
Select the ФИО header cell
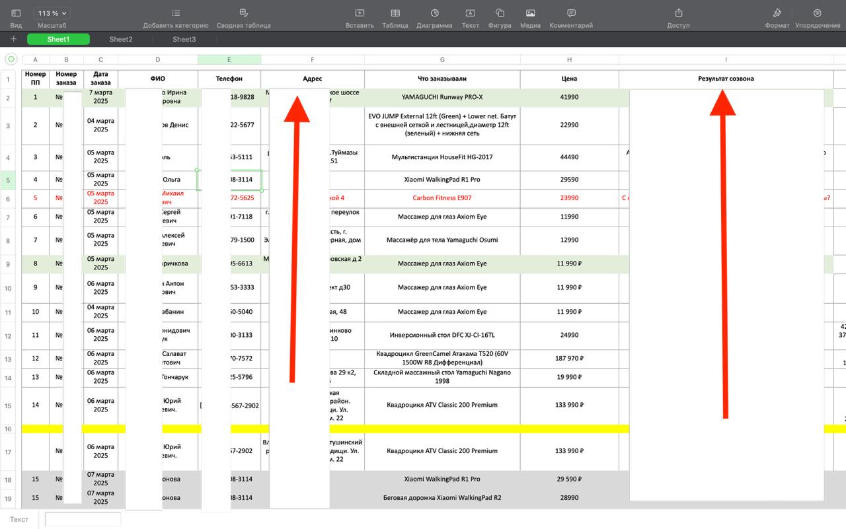tap(158, 79)
